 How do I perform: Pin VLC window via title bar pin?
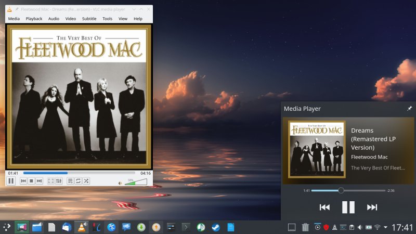click(x=17, y=9)
